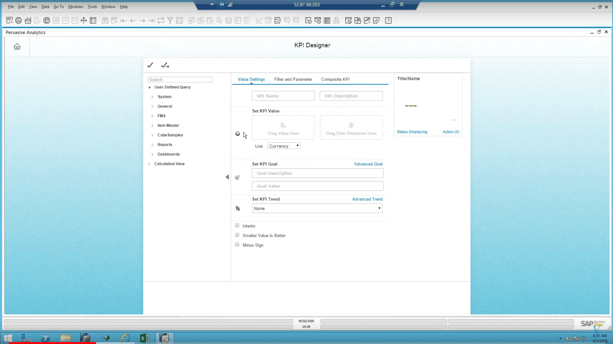
Task: Enable the Minus Sign checkbox
Action: pos(237,244)
